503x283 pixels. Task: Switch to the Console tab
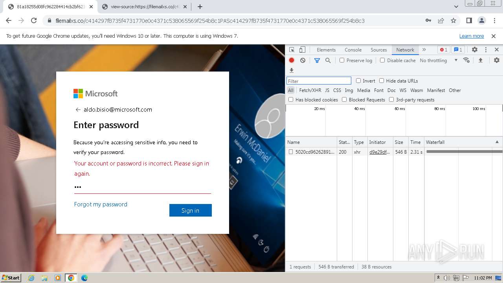(x=353, y=50)
